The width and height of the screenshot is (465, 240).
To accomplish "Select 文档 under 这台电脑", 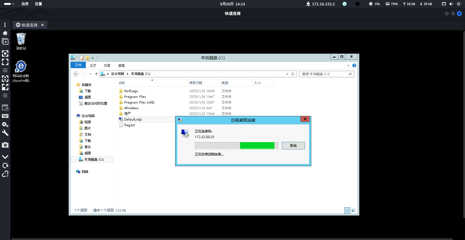I will (x=88, y=134).
